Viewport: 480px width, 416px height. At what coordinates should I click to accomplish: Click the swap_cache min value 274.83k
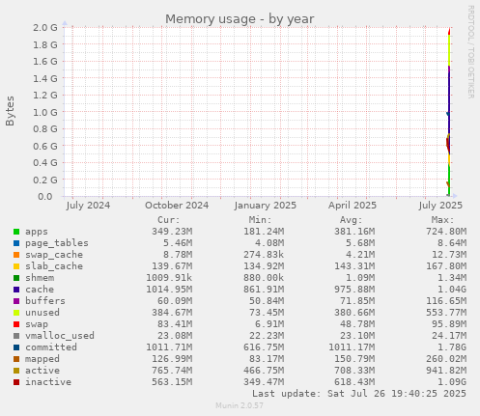(x=264, y=255)
